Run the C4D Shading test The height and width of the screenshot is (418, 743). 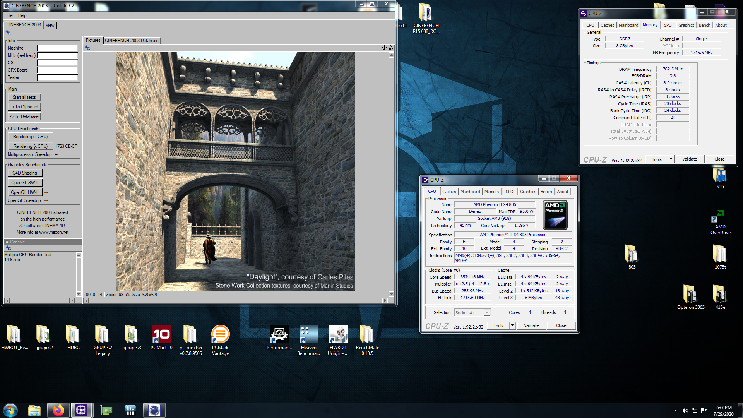pyautogui.click(x=25, y=173)
